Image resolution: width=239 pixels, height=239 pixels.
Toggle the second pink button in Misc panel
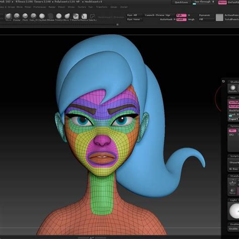tap(234, 106)
